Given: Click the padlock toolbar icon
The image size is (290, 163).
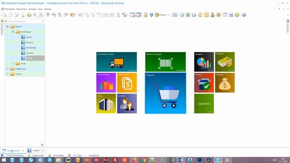Looking at the screenshot, I should pos(145,15).
